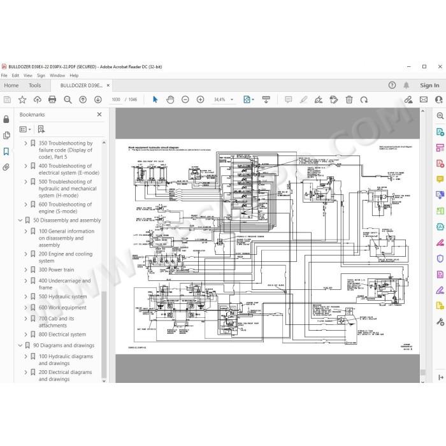Click the Sign In button
Viewport: 446px width, 446px height.
(x=429, y=85)
